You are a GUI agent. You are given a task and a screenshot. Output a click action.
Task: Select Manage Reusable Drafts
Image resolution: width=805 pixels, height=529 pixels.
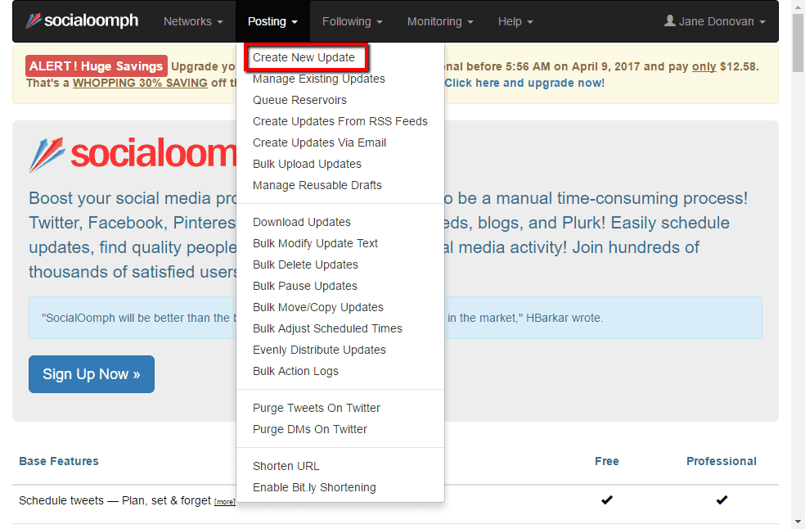coord(317,185)
